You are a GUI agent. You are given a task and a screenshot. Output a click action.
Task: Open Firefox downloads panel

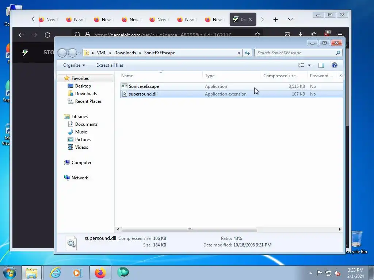coord(301,35)
